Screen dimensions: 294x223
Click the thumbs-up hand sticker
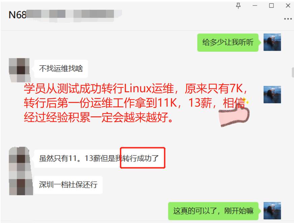234,114
